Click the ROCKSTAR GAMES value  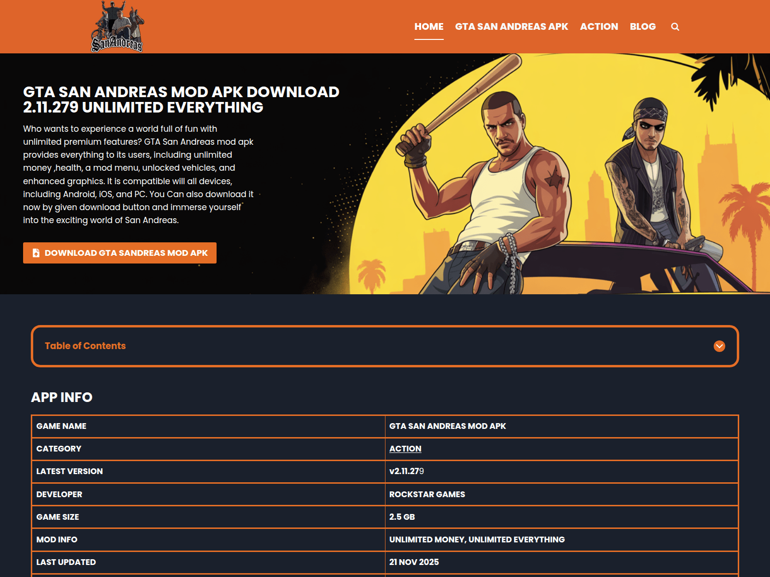[x=427, y=494]
